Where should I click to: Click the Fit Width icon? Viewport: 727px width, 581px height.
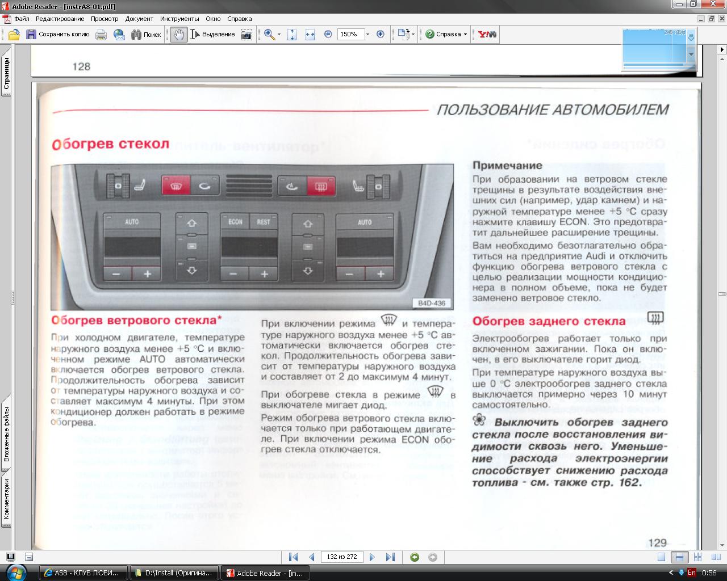tap(310, 35)
